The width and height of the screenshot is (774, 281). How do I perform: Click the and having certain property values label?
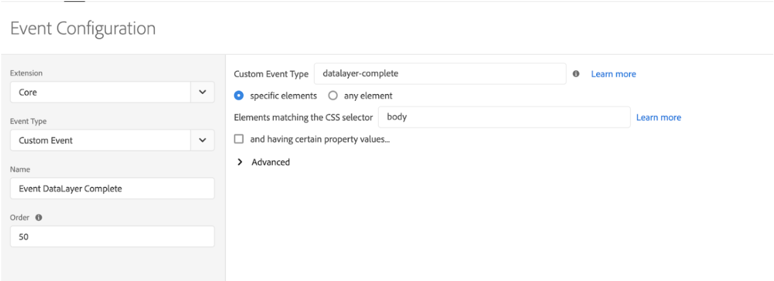pos(320,139)
